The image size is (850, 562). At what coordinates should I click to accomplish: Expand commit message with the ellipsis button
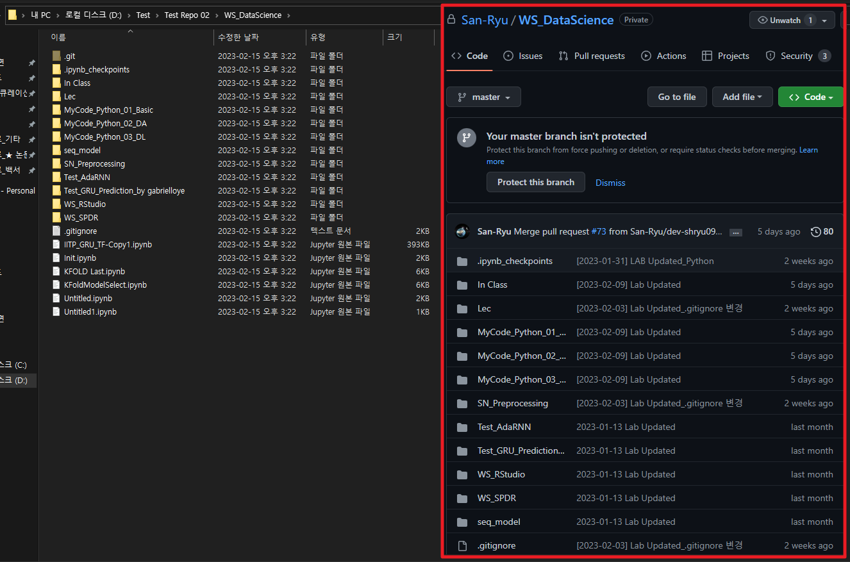tap(736, 232)
